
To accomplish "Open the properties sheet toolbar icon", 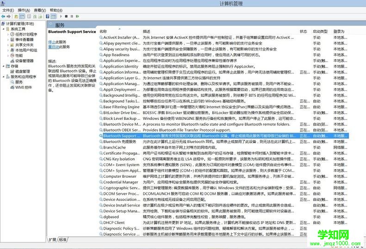I will click(x=29, y=16).
